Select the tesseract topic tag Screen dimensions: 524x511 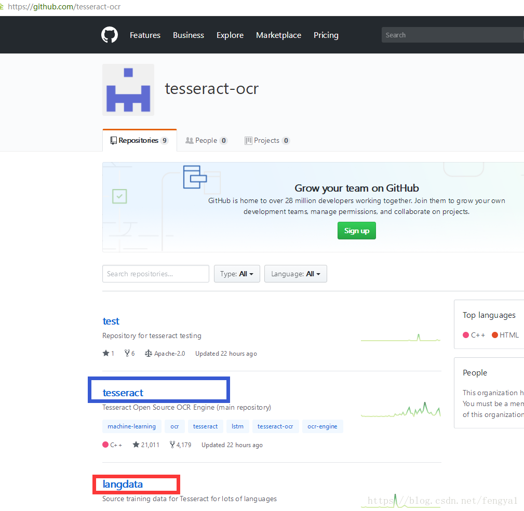(205, 426)
